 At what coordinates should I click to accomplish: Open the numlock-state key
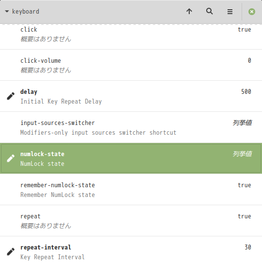pos(131,159)
